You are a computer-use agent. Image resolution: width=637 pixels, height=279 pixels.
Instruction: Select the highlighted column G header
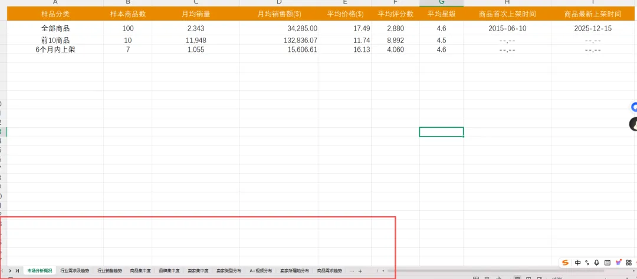point(441,3)
